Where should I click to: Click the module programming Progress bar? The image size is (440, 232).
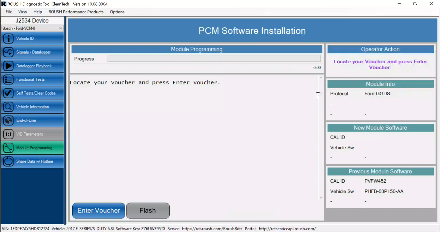214,59
